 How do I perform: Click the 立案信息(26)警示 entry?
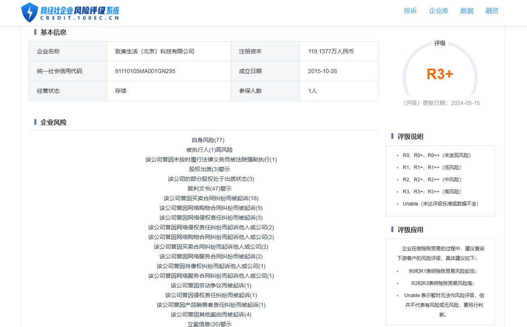tap(210, 324)
